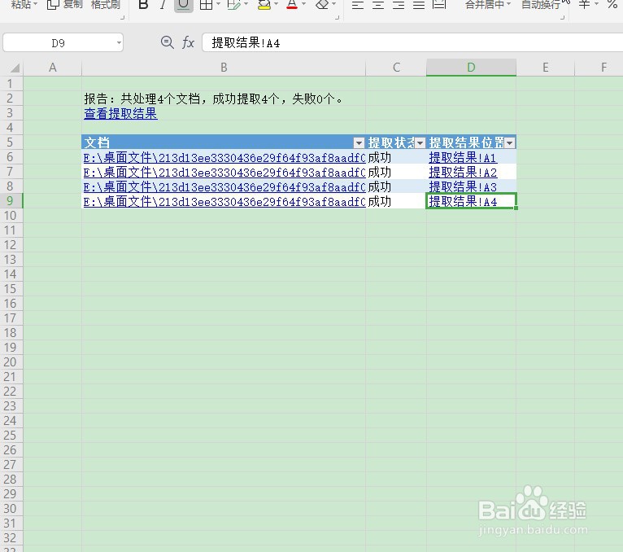Click the cell borders icon
The image size is (623, 552).
coord(206,4)
